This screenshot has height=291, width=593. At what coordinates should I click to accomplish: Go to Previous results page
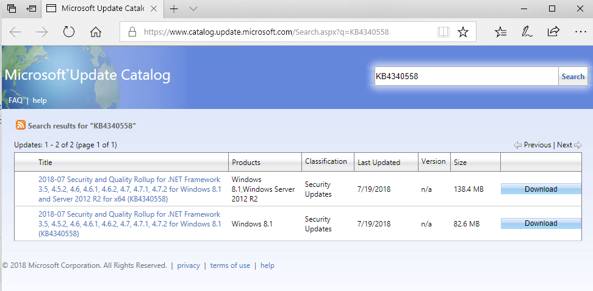(x=533, y=145)
